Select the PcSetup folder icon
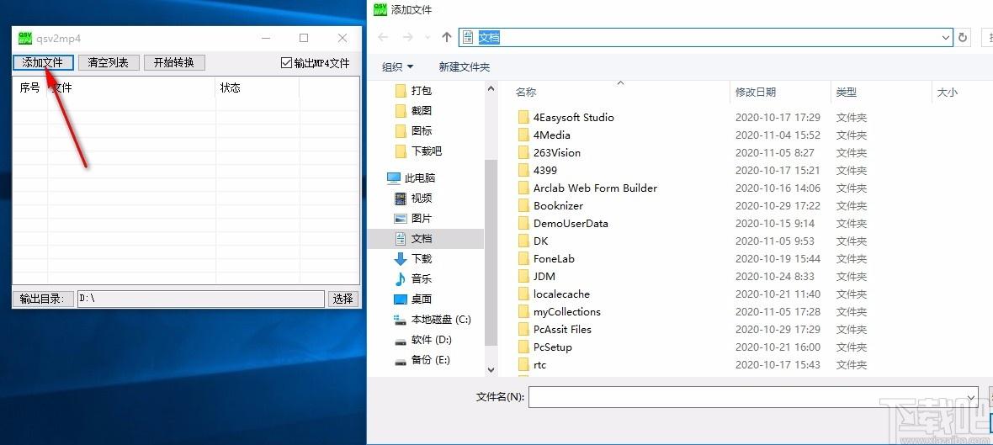The width and height of the screenshot is (993, 445). coord(523,347)
